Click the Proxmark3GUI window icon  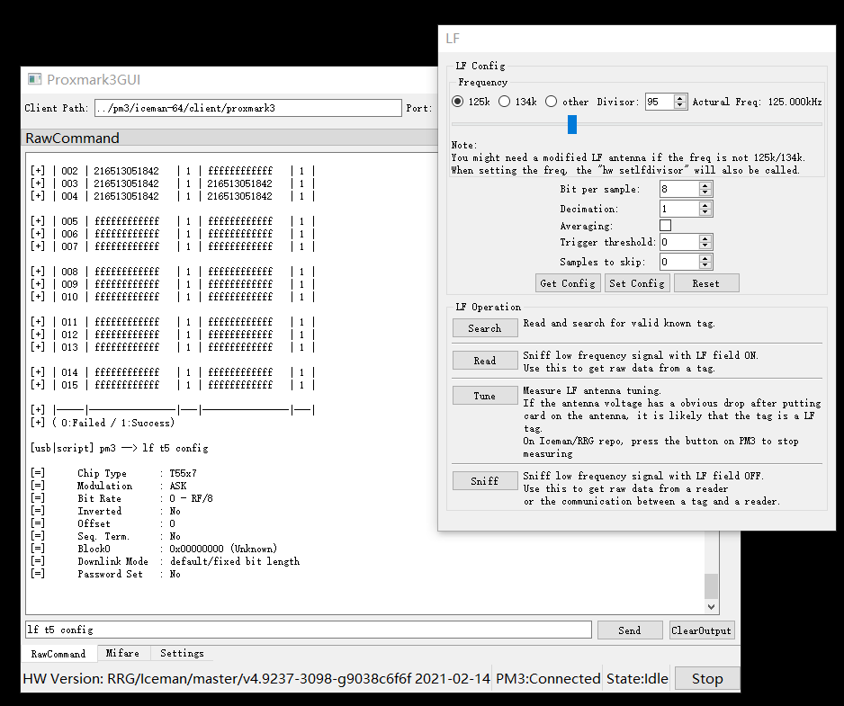[35, 80]
